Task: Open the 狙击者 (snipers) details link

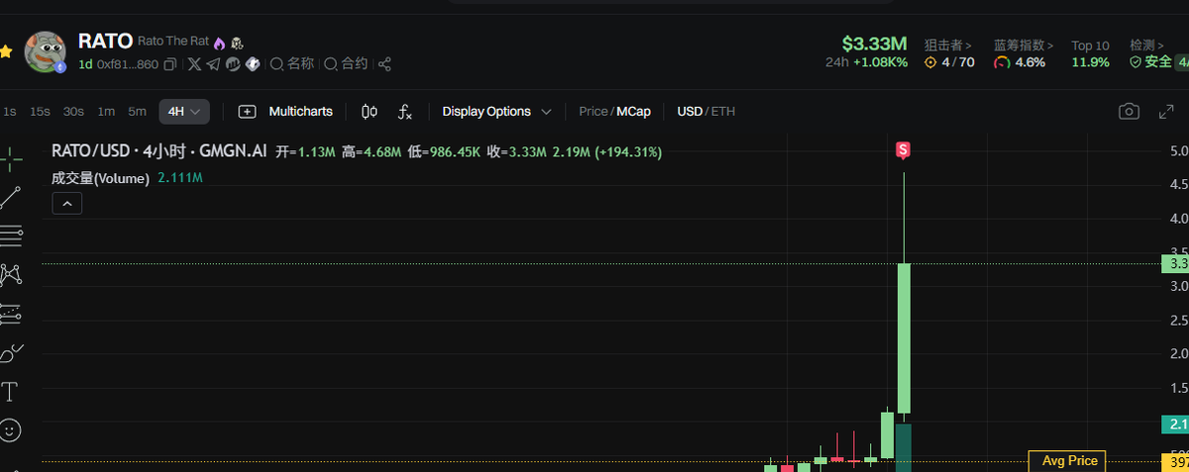Action: coord(947,46)
